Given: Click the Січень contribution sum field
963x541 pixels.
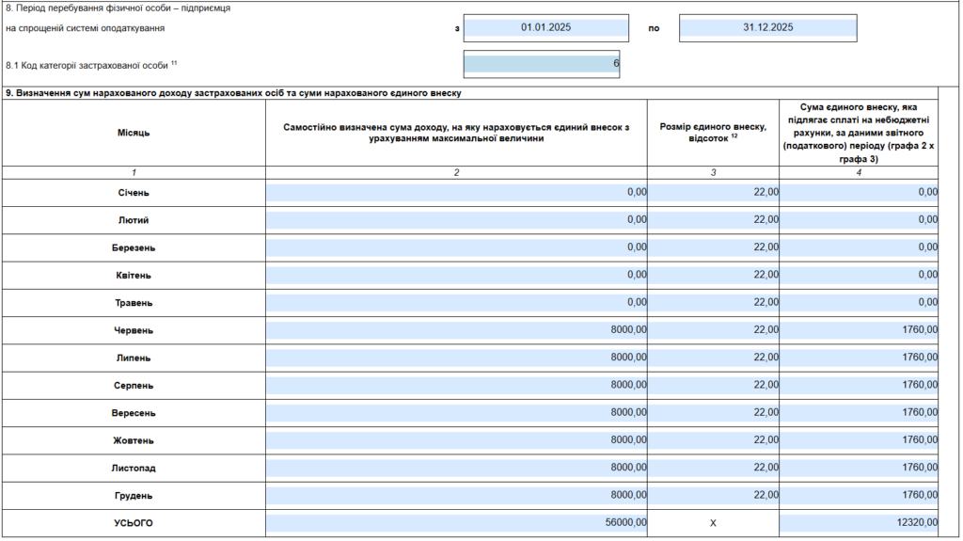Looking at the screenshot, I should (859, 193).
